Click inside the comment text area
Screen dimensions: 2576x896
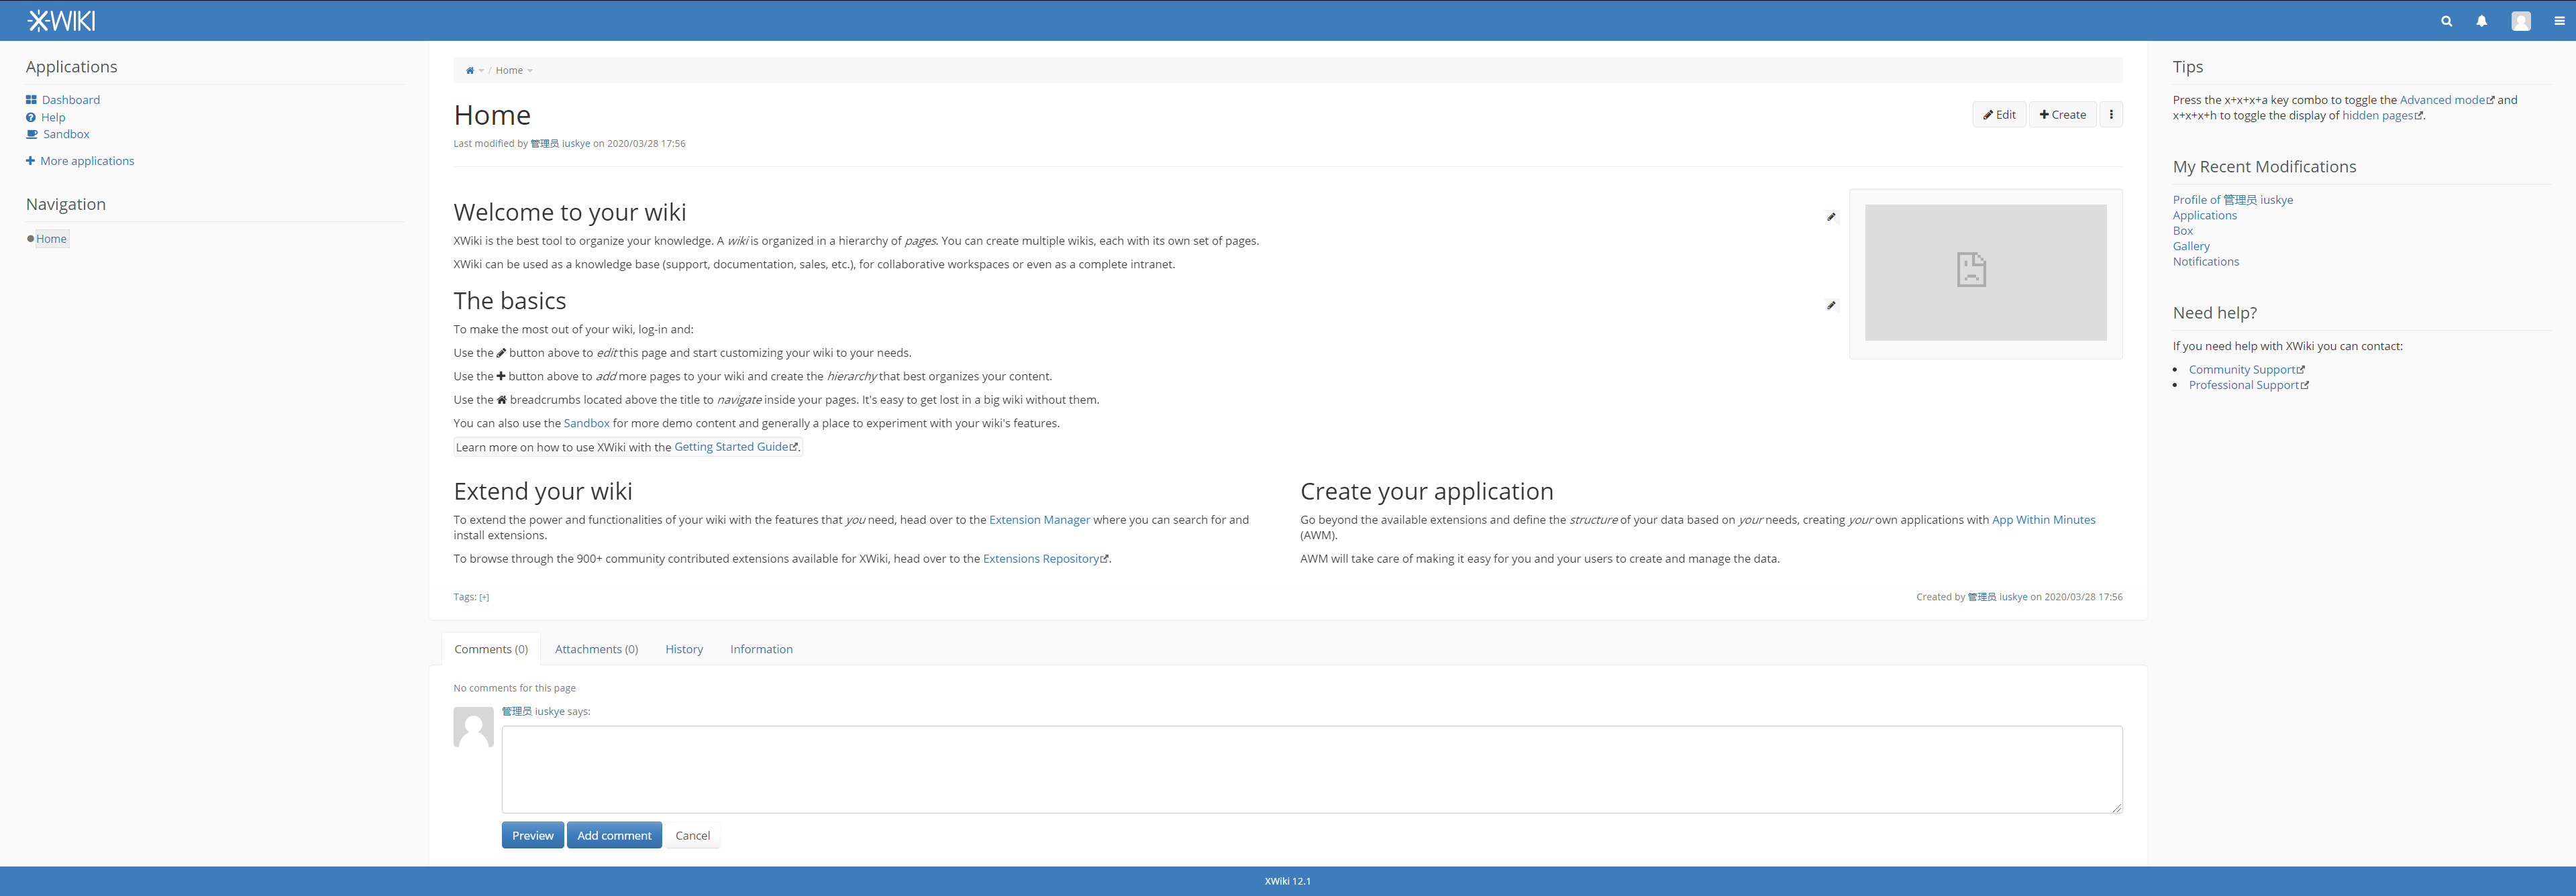(x=1311, y=769)
